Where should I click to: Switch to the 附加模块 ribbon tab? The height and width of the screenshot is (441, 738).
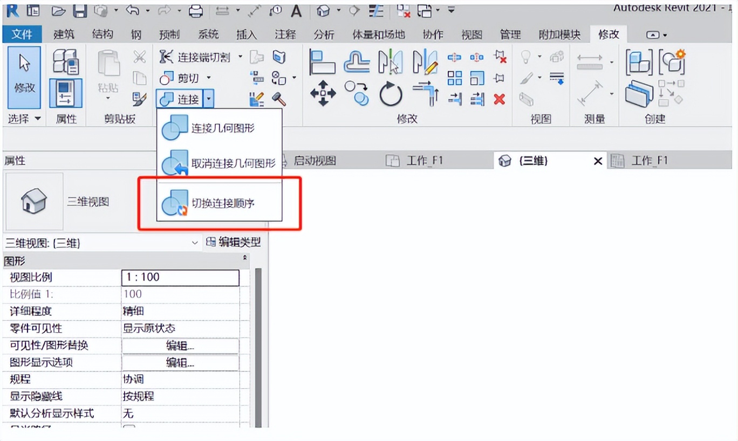click(x=559, y=35)
